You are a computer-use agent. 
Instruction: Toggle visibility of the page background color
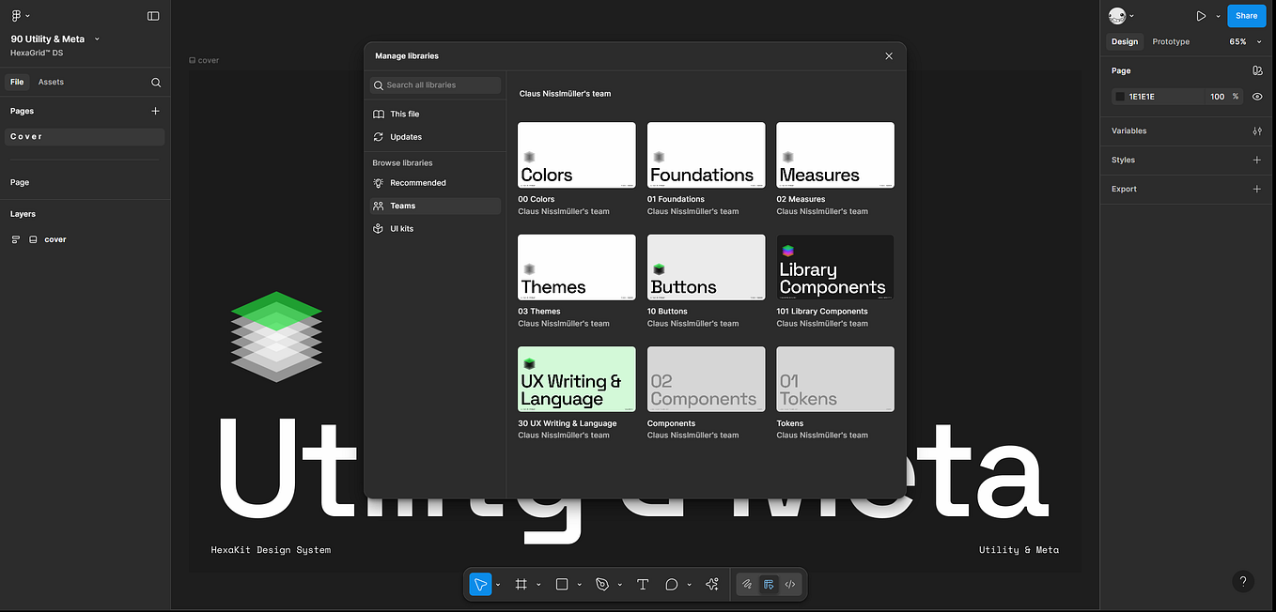[1257, 97]
